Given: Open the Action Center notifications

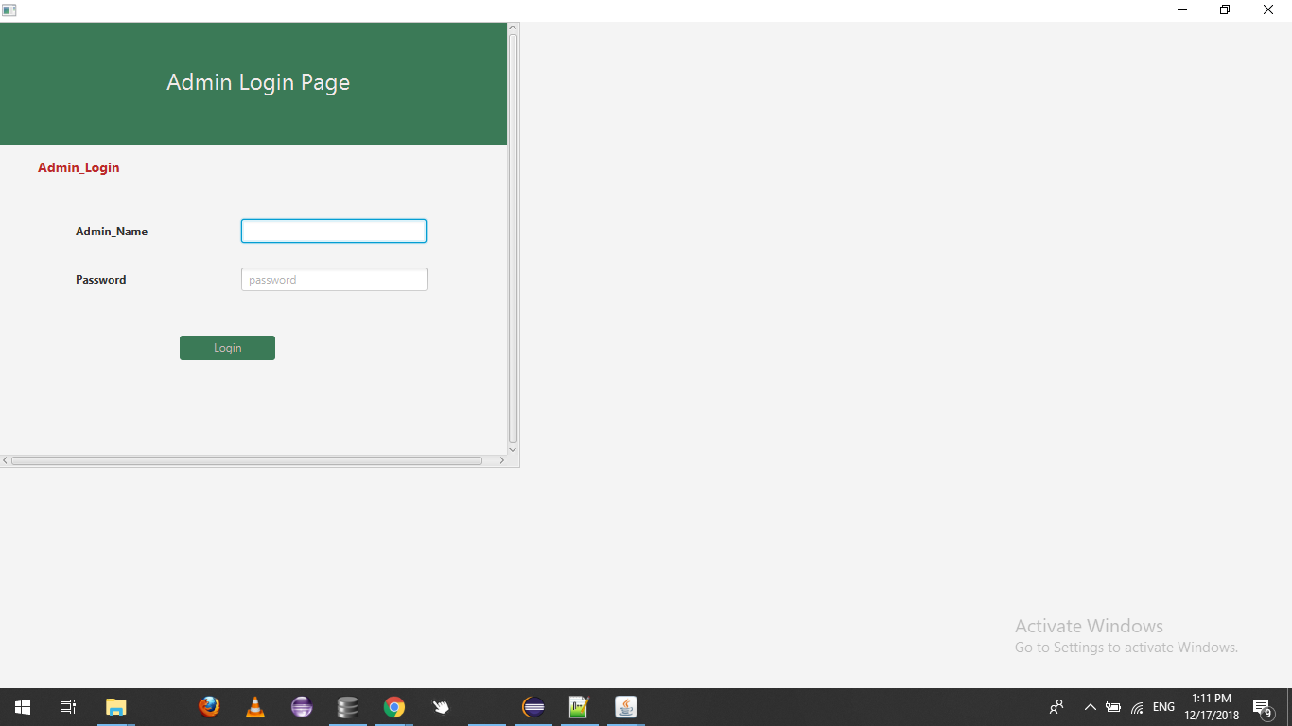Looking at the screenshot, I should tap(1261, 706).
